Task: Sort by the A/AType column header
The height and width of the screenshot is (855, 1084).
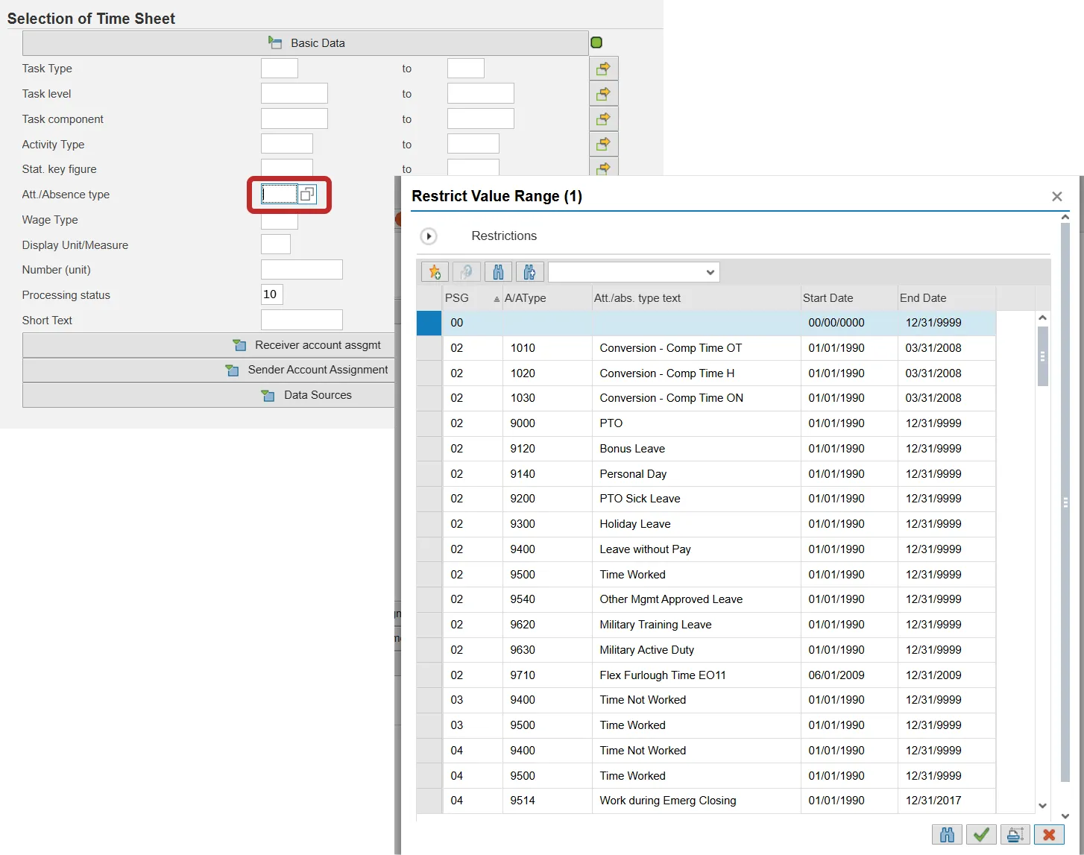Action: tap(525, 298)
